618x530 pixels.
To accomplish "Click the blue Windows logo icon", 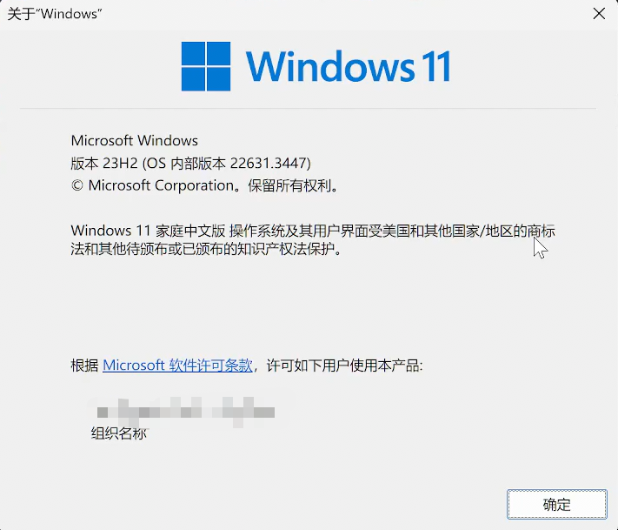I will pos(206,66).
